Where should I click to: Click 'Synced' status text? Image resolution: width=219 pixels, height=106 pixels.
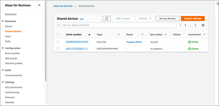(154, 42)
